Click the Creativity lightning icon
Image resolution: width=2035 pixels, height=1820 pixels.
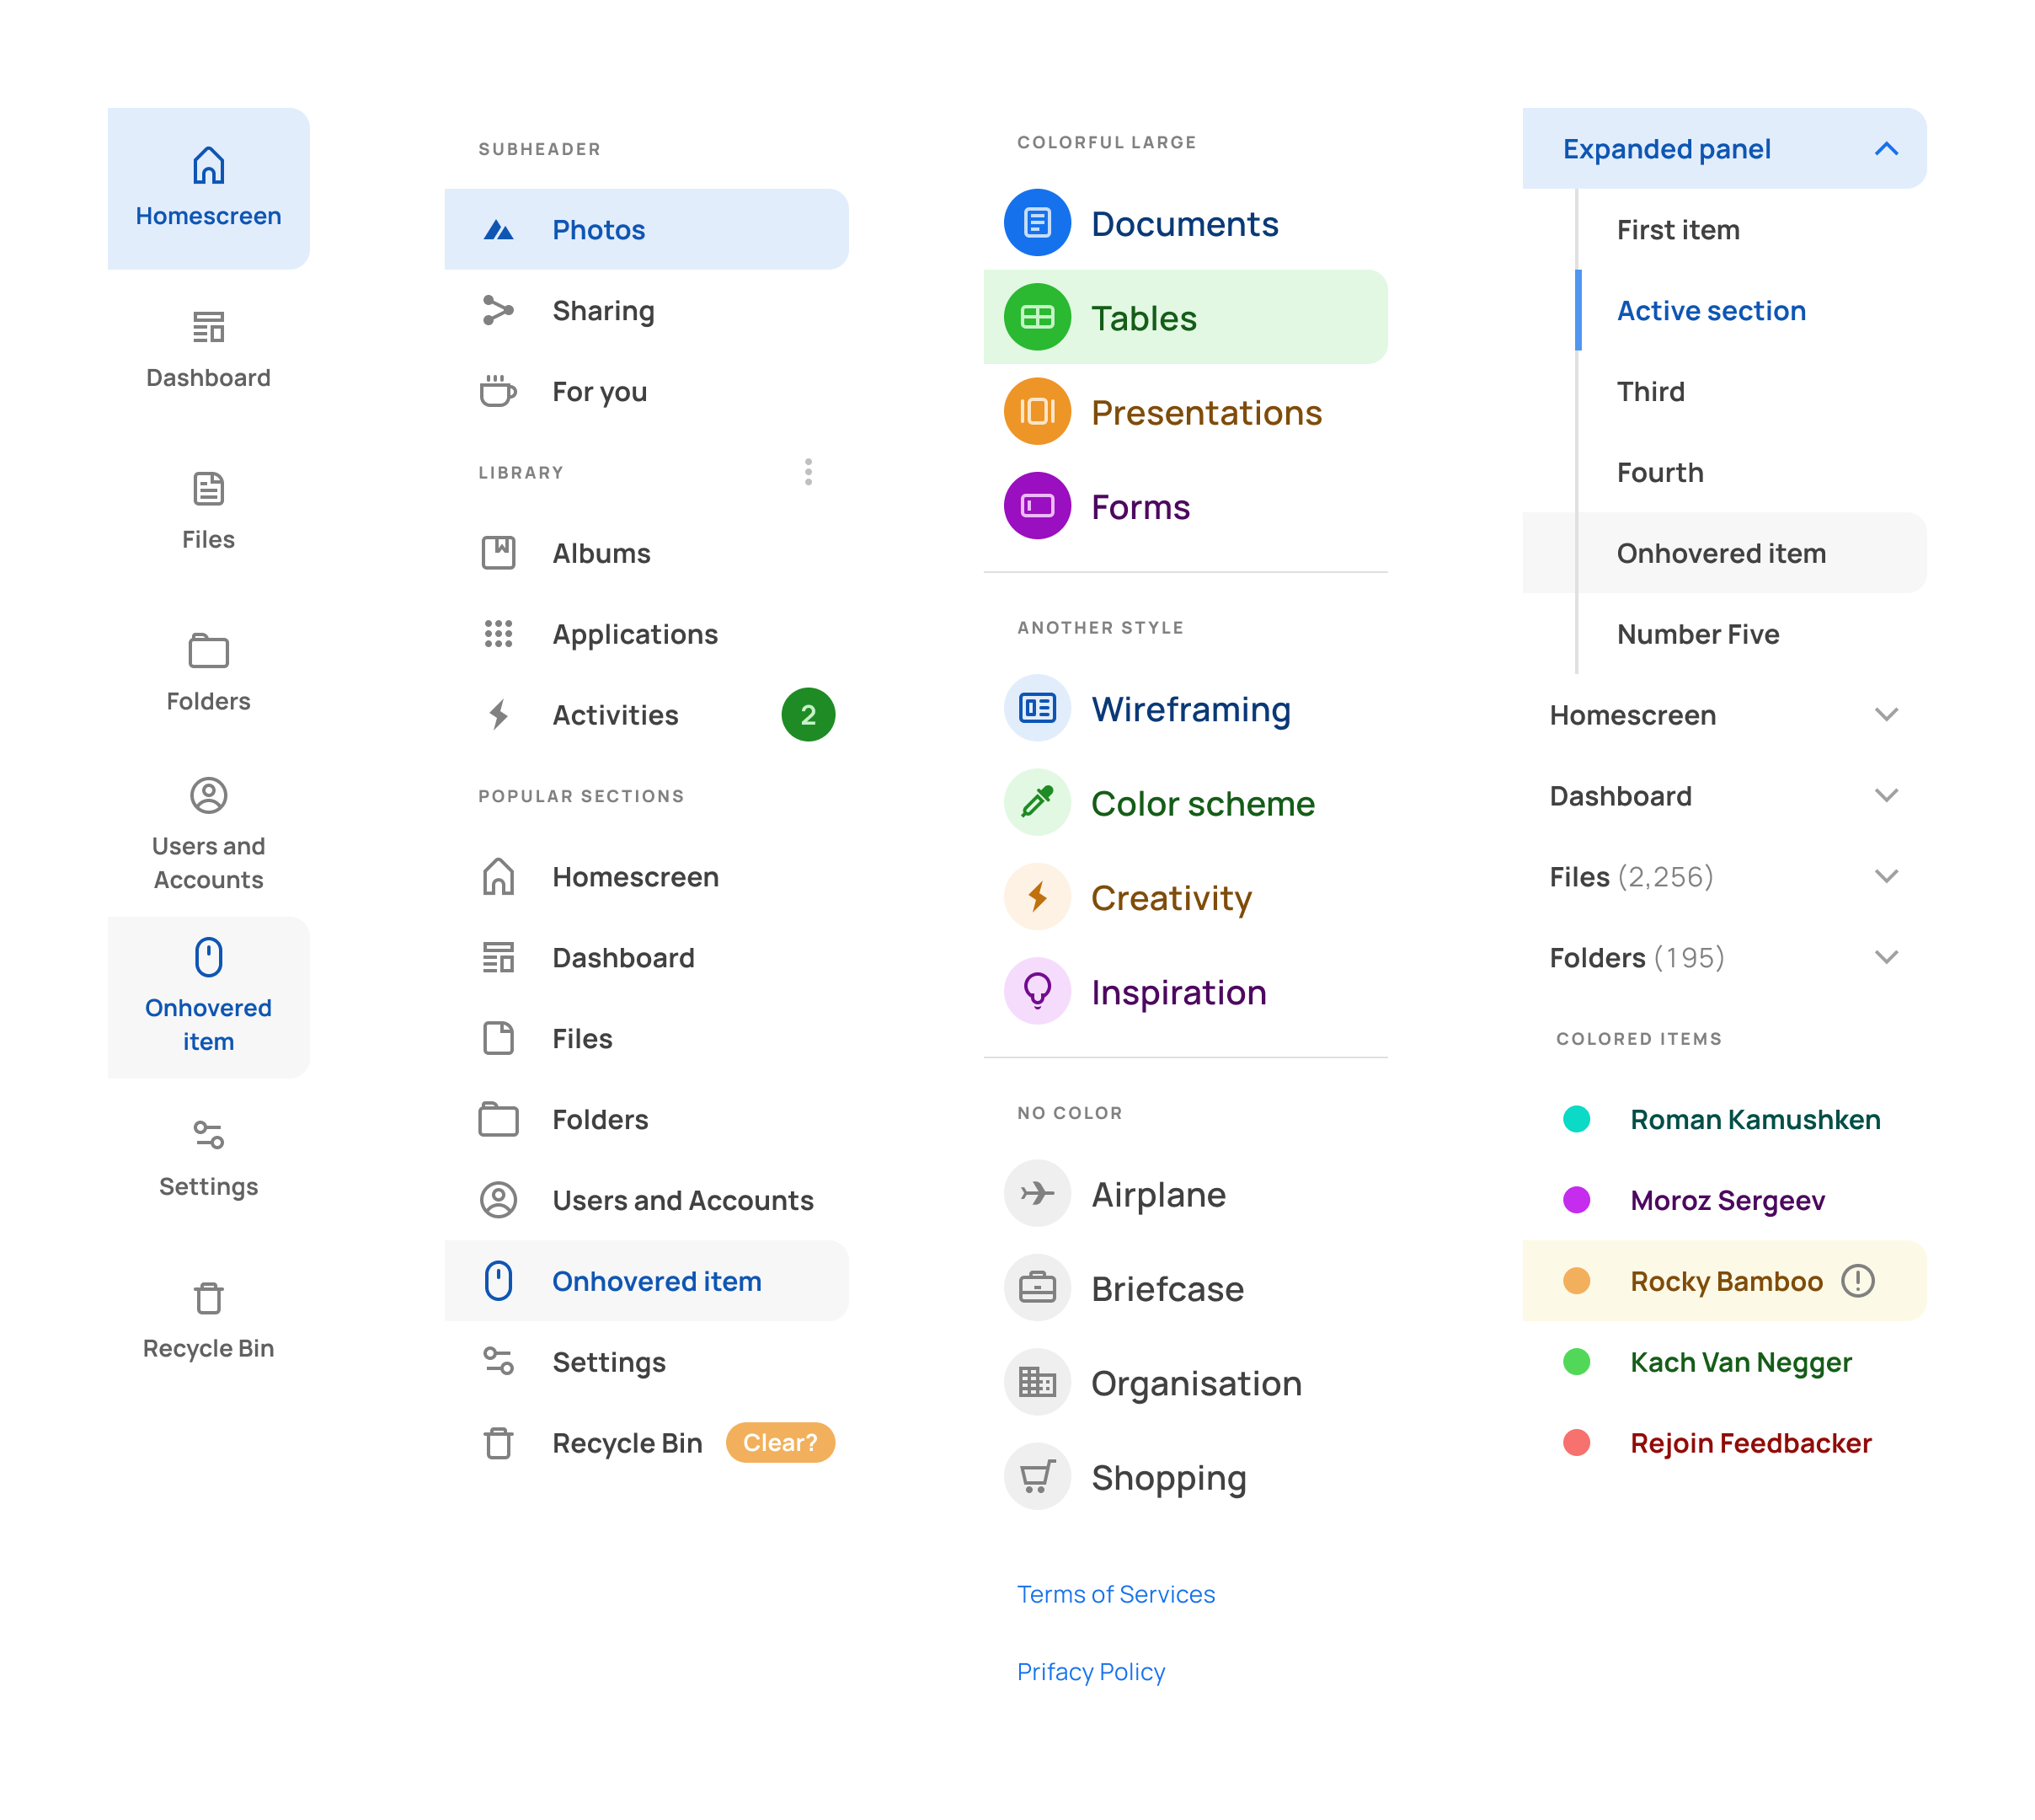tap(1038, 897)
